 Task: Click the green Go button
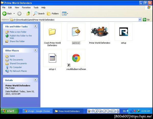tap(146, 20)
